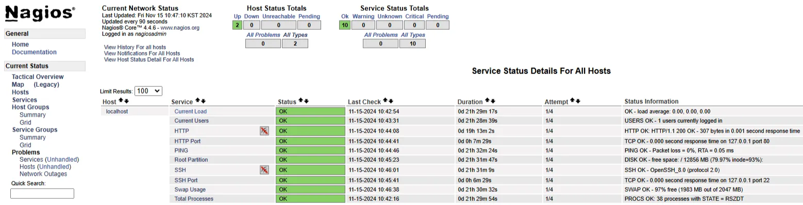The image size is (803, 205).
Task: Open Hosts under Problems
Action: click(x=27, y=166)
